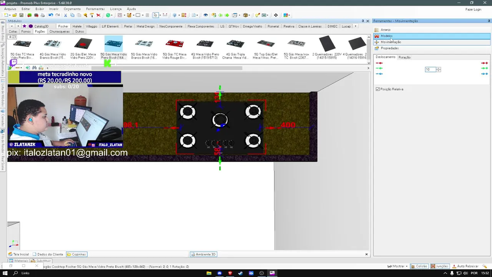492x277 pixels.
Task: Click the green right displacement arrow
Action: click(x=484, y=68)
